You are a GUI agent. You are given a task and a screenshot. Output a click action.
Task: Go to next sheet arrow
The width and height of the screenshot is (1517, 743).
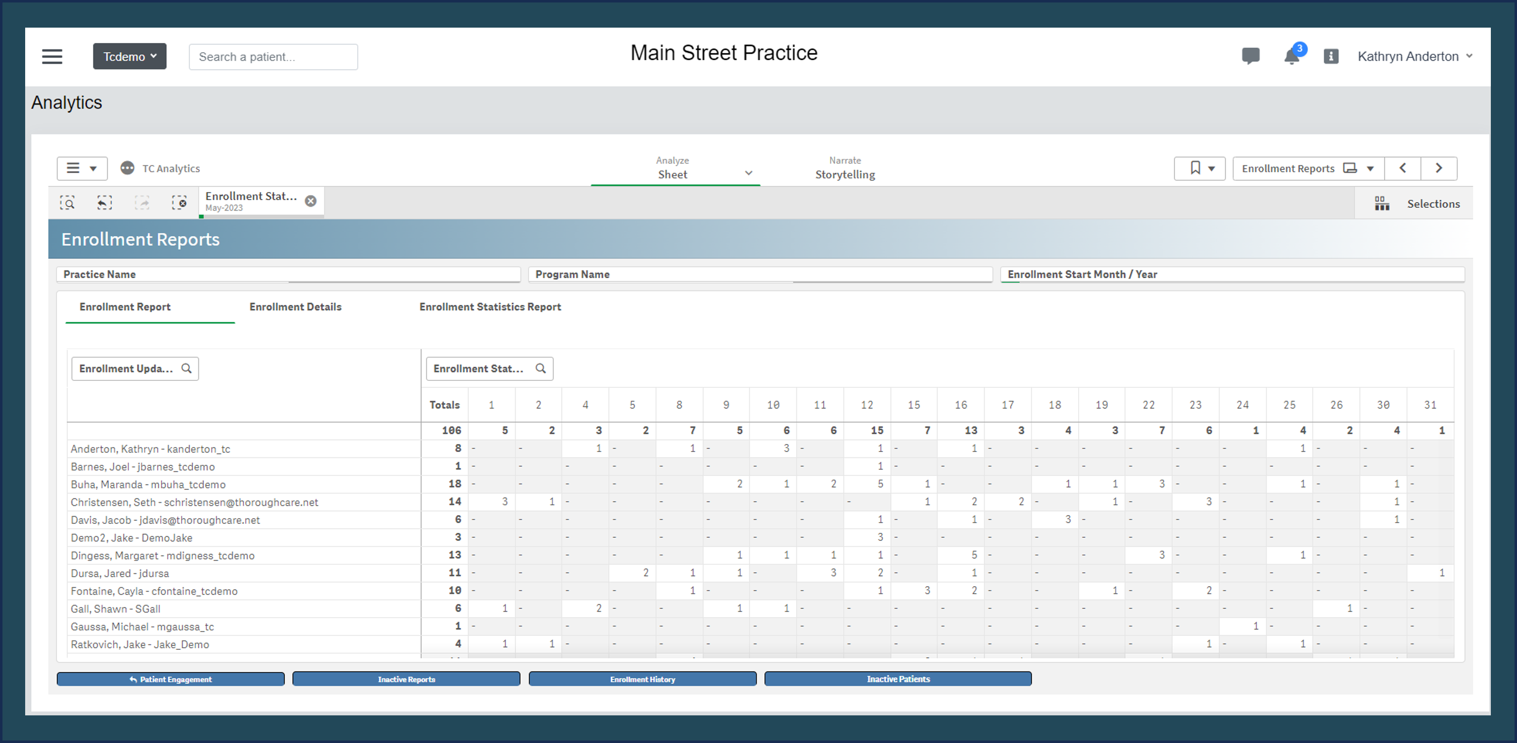click(1439, 168)
